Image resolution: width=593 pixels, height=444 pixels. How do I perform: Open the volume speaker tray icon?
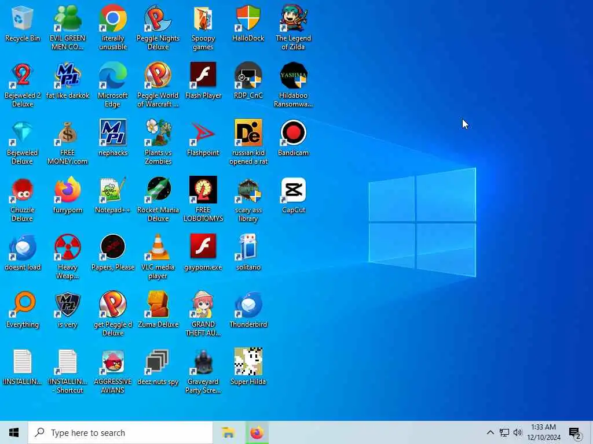(518, 432)
